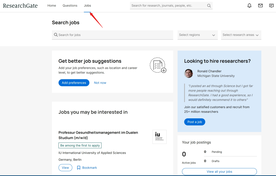The height and width of the screenshot is (176, 276).
Task: Open the notifications bell
Action: pos(249,6)
